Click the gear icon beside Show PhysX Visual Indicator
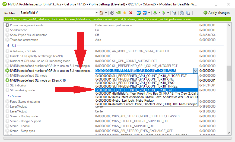Screen dimensions: 235x142 click(7, 35)
